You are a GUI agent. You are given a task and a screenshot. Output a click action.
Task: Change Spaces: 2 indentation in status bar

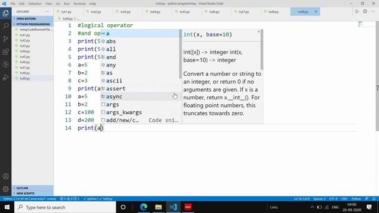319,199
